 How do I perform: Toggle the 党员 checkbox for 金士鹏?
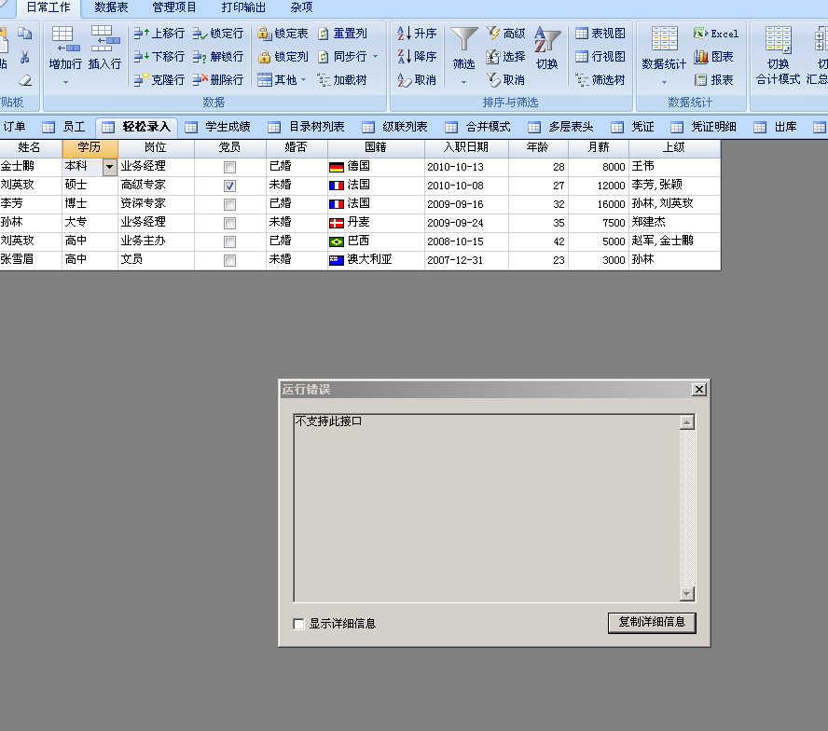(x=229, y=167)
